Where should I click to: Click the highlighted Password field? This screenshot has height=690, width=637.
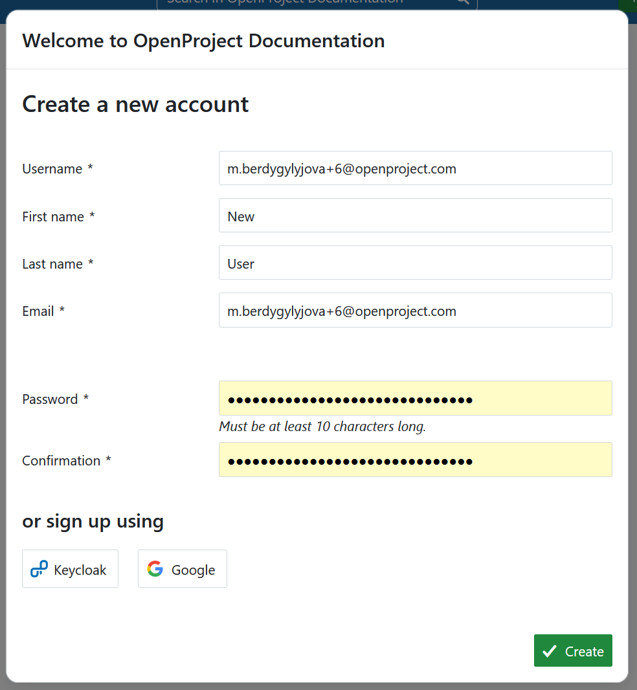click(415, 398)
